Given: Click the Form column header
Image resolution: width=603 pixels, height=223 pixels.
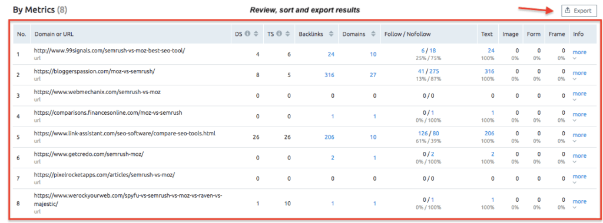Looking at the screenshot, I should 534,34.
